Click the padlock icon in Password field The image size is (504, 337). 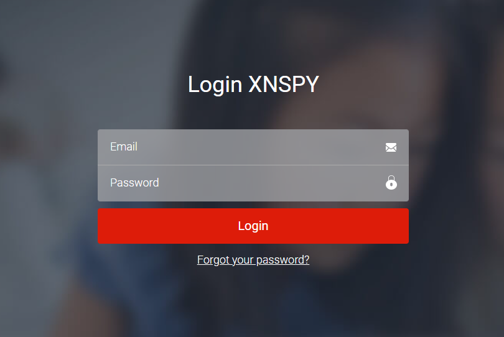(x=391, y=182)
